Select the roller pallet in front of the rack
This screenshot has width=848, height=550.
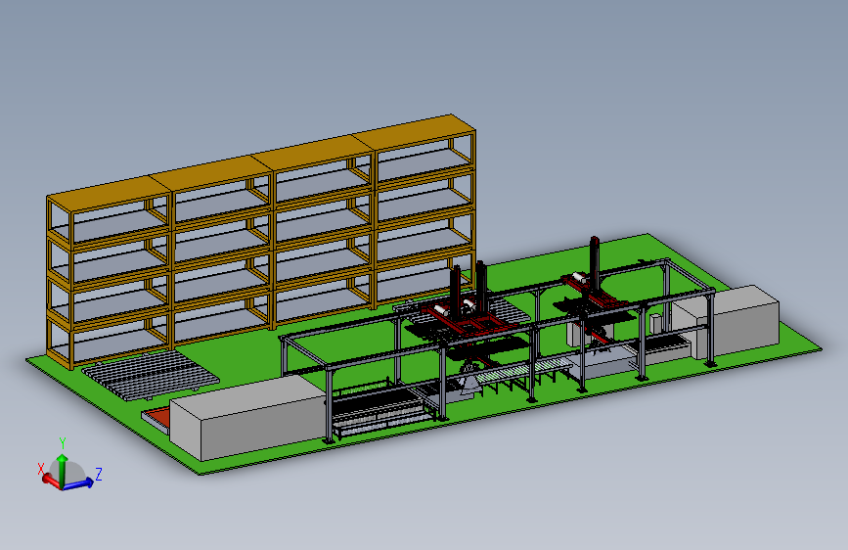pyautogui.click(x=151, y=375)
